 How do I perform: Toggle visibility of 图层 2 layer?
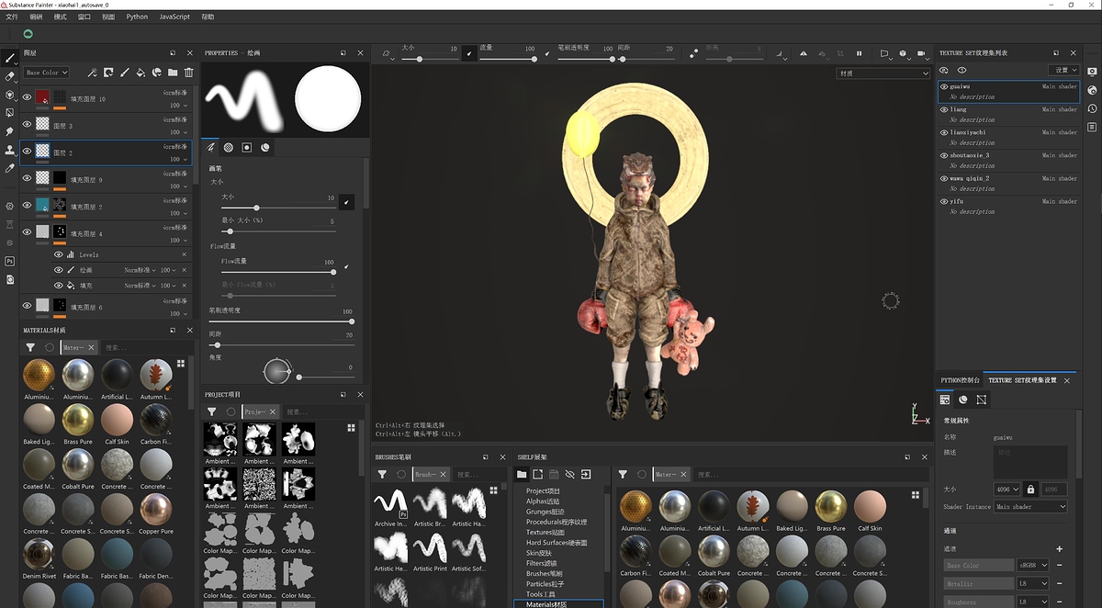click(27, 152)
